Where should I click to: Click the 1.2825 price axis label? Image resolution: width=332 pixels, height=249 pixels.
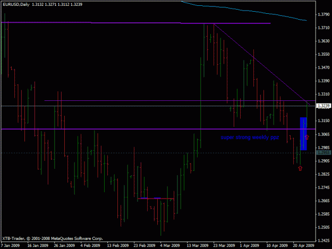(324, 174)
